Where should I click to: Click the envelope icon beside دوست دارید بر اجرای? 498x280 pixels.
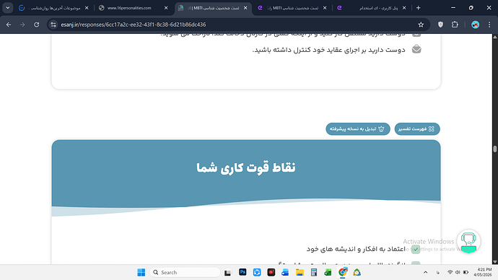pyautogui.click(x=416, y=49)
